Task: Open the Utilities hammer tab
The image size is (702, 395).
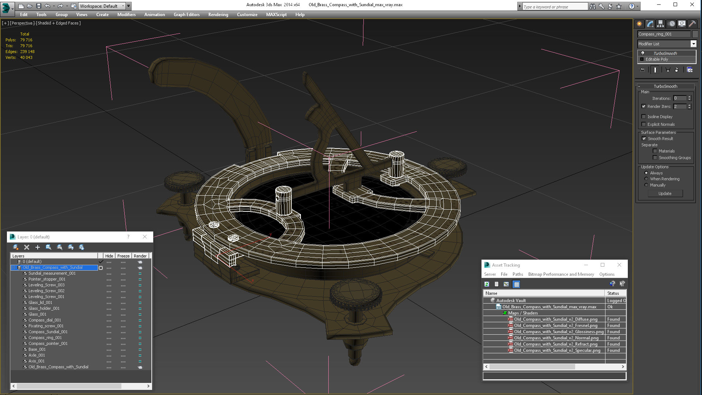Action: pos(692,24)
